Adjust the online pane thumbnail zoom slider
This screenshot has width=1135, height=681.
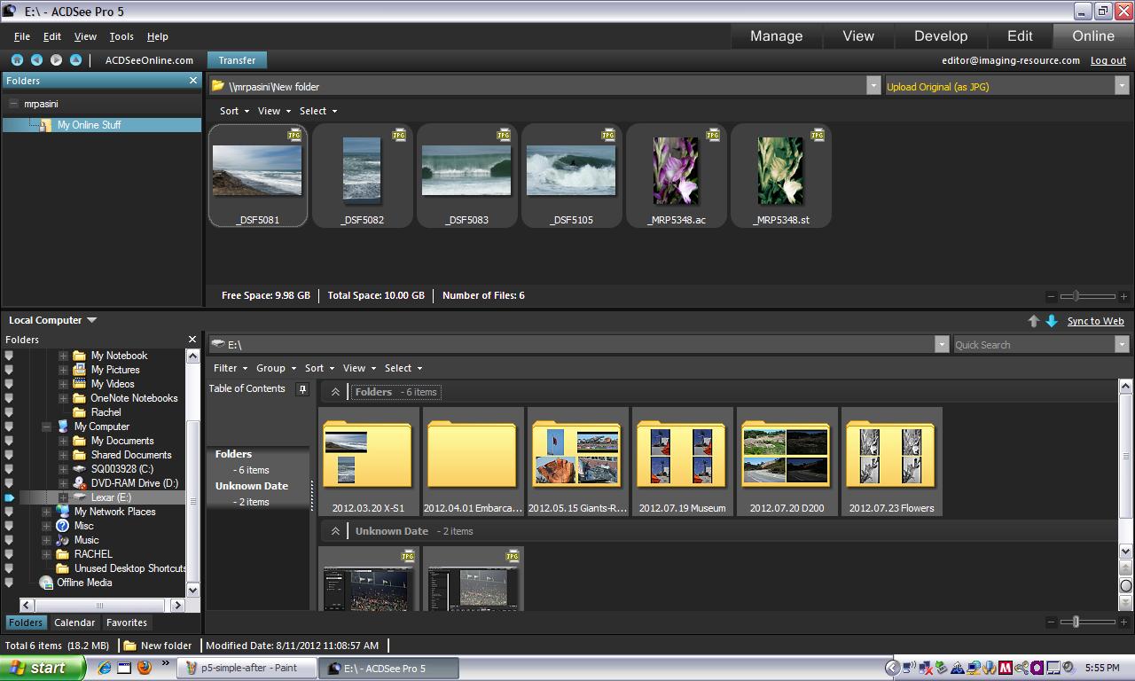(x=1076, y=296)
